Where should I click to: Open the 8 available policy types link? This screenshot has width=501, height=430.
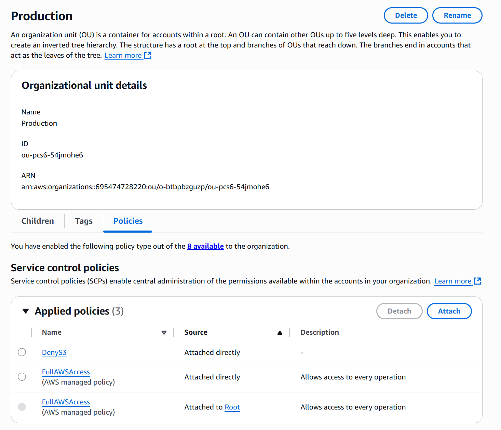point(205,246)
